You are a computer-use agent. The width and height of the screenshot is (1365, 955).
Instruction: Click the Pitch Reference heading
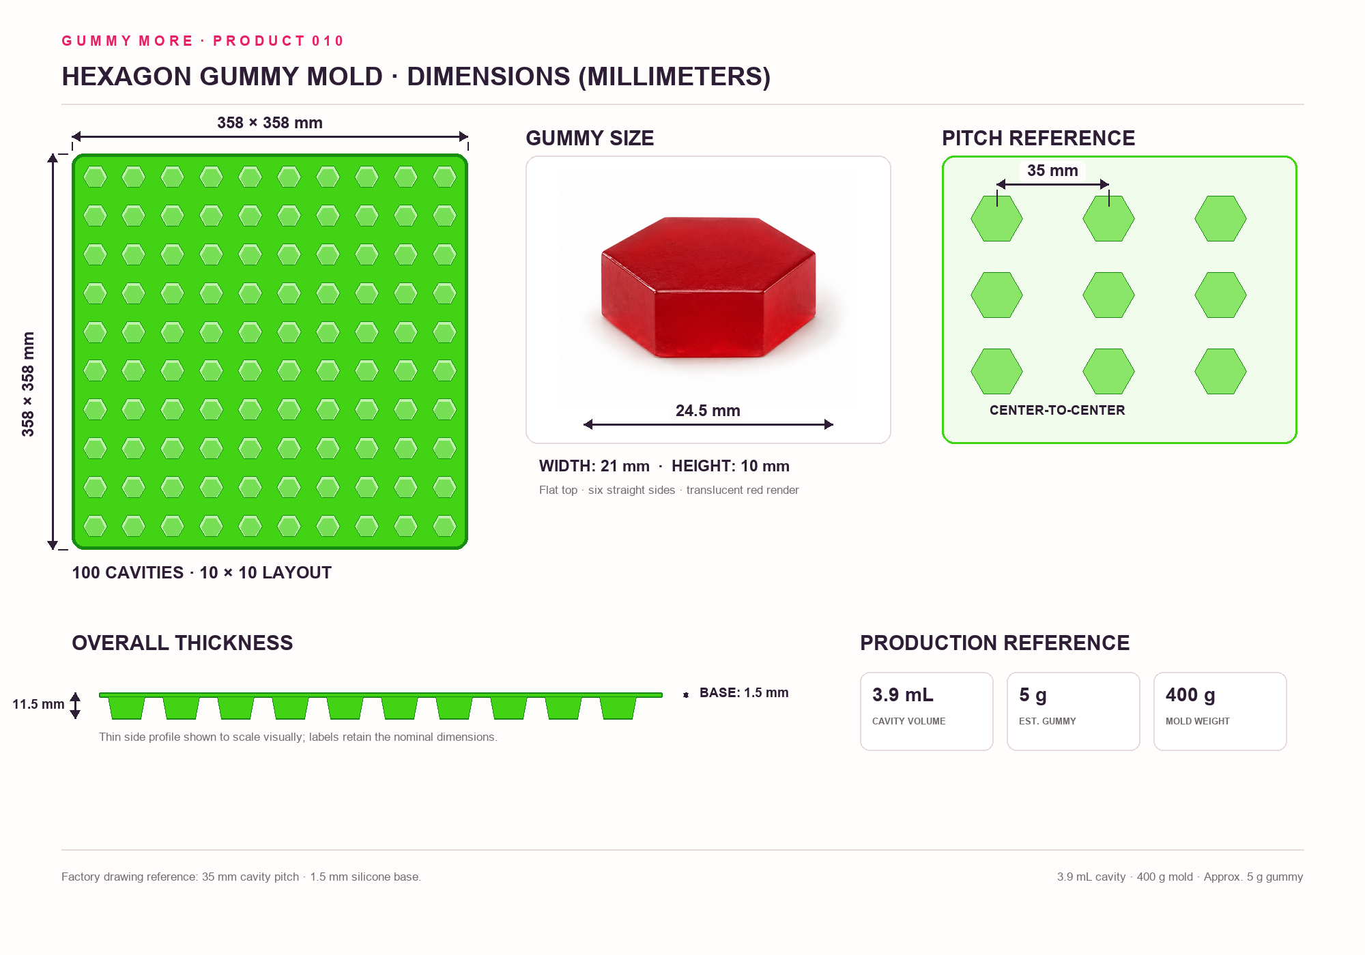1038,138
